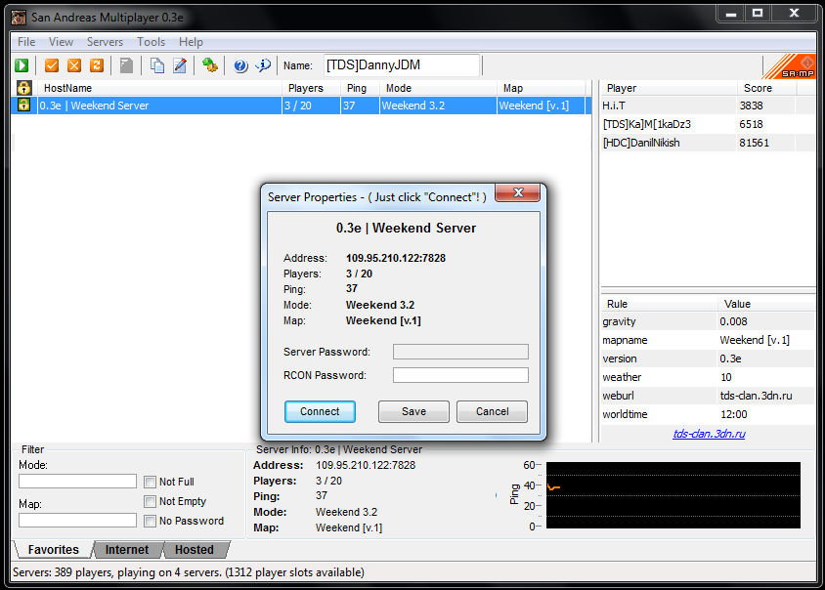
Task: Click score value 81561
Action: tap(754, 143)
